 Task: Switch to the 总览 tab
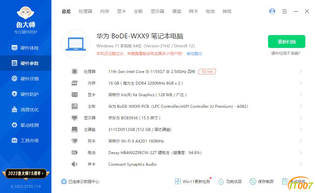coord(66,12)
